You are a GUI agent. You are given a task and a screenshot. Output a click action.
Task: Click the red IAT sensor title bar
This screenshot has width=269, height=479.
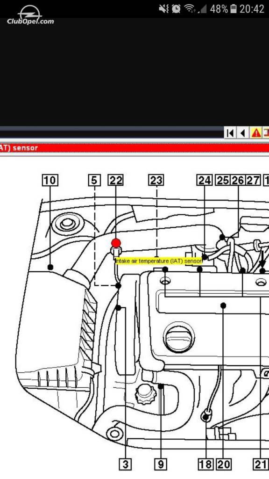click(134, 148)
